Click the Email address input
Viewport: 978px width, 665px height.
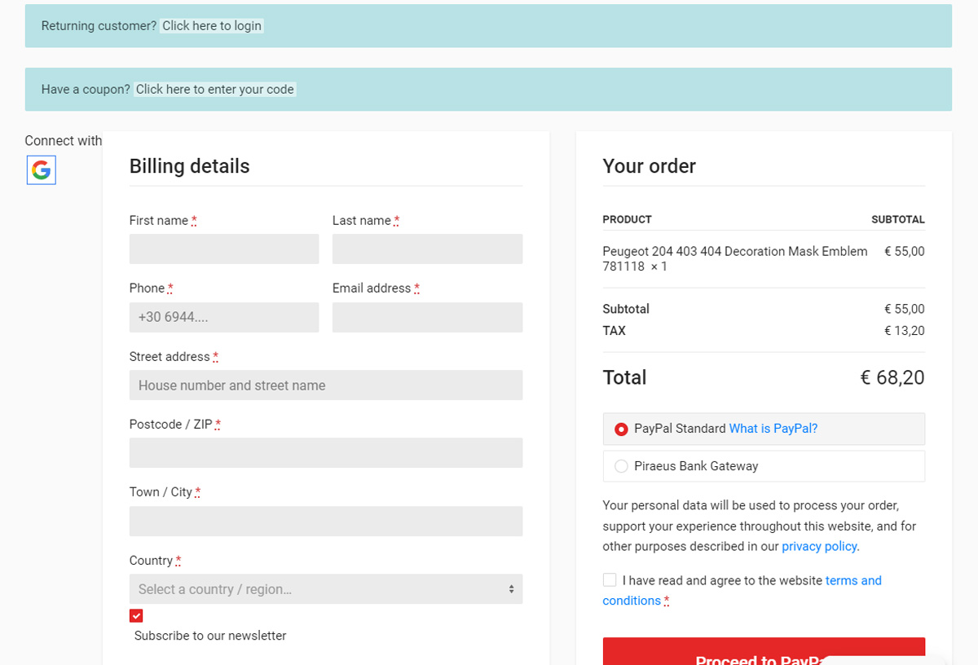pos(427,317)
